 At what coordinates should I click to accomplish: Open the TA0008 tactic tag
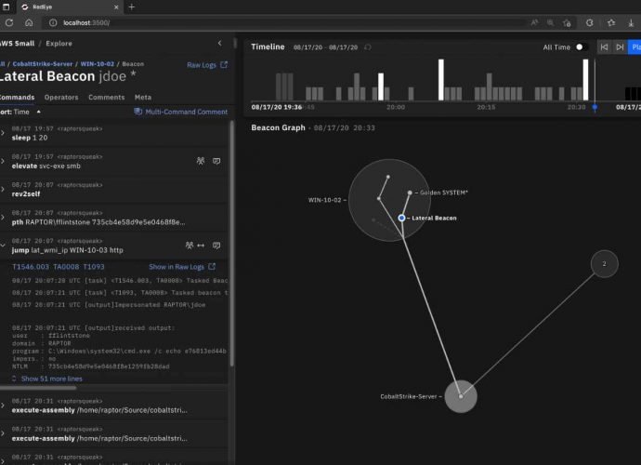point(66,267)
